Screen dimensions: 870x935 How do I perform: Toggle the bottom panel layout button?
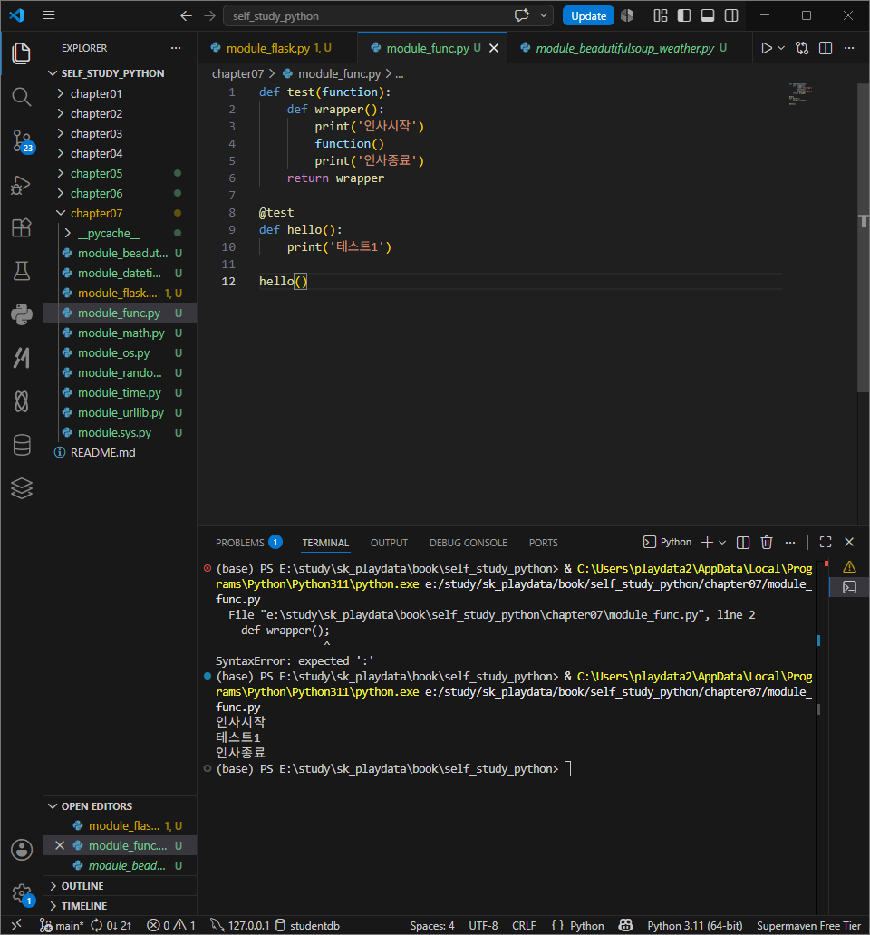coord(708,15)
